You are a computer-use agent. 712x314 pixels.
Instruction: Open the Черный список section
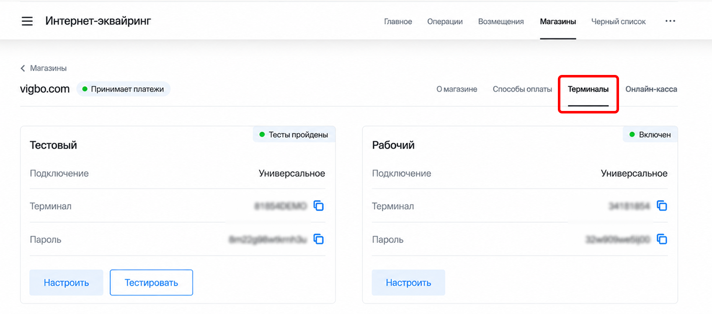point(618,21)
